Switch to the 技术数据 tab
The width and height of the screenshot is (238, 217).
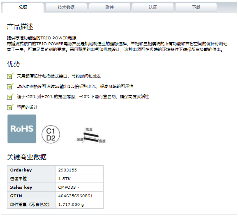[x=66, y=7]
